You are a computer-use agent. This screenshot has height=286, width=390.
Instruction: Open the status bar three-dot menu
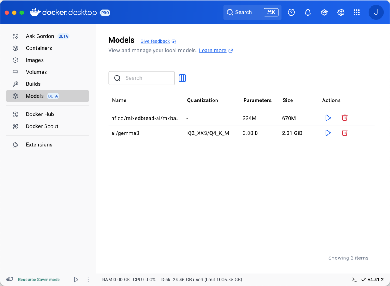tap(88, 280)
